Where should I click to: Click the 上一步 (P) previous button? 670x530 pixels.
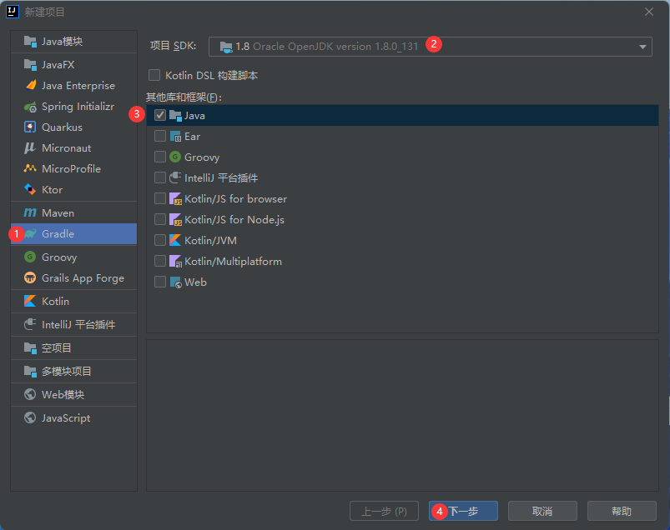pyautogui.click(x=384, y=511)
